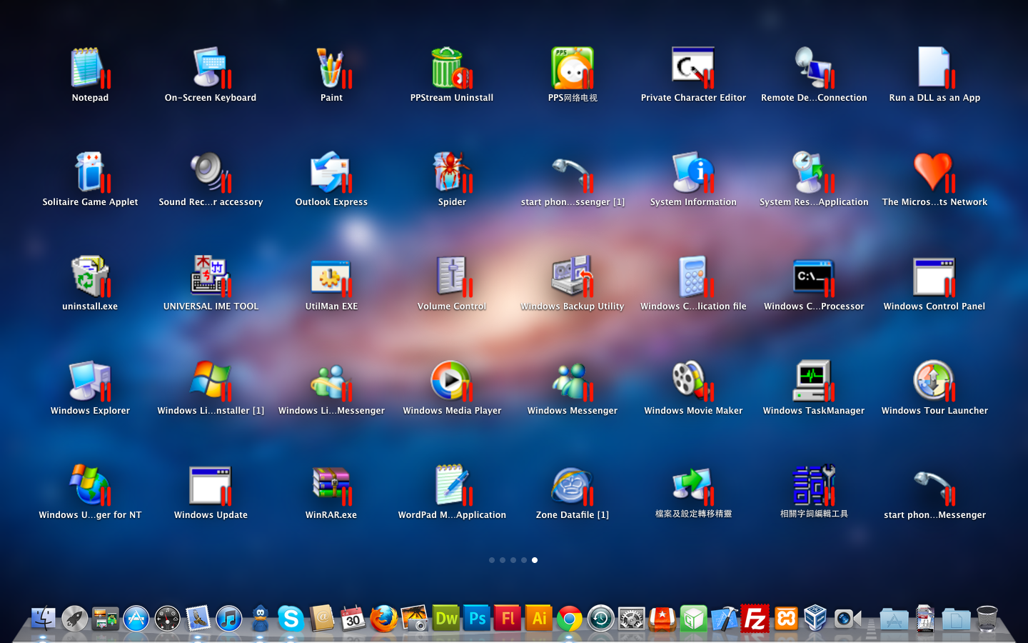Screen dimensions: 1028x643
Task: Open the Paint app icon
Action: pyautogui.click(x=331, y=68)
